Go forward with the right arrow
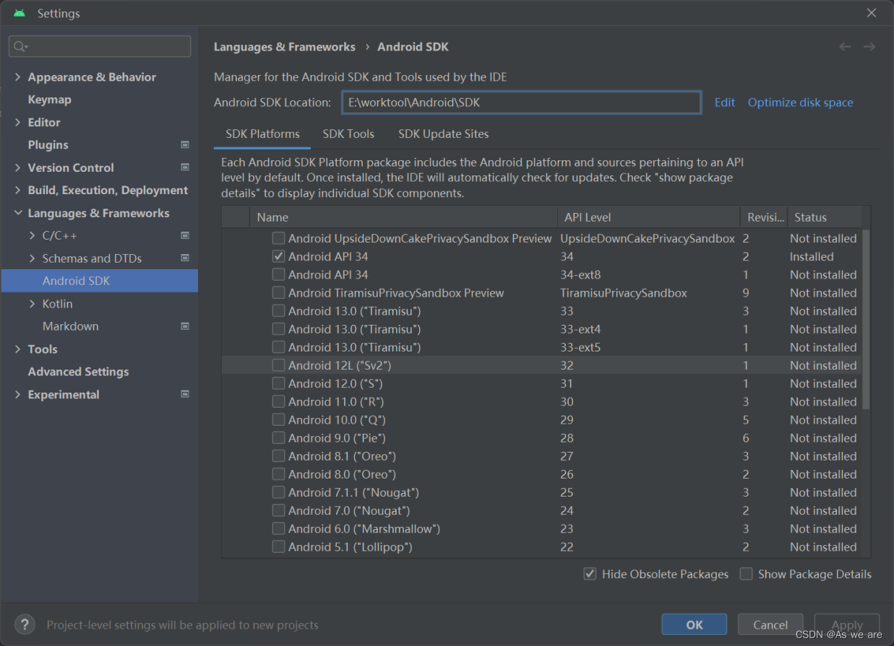 pyautogui.click(x=869, y=46)
